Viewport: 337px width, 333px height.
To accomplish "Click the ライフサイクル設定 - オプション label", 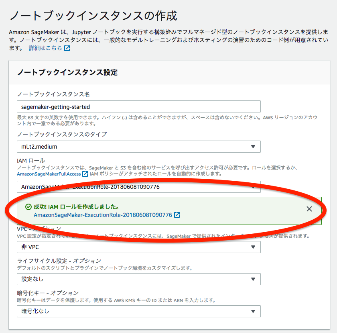I will [59, 261].
